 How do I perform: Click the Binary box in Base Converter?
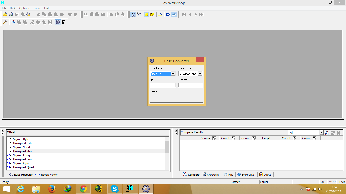(x=177, y=98)
